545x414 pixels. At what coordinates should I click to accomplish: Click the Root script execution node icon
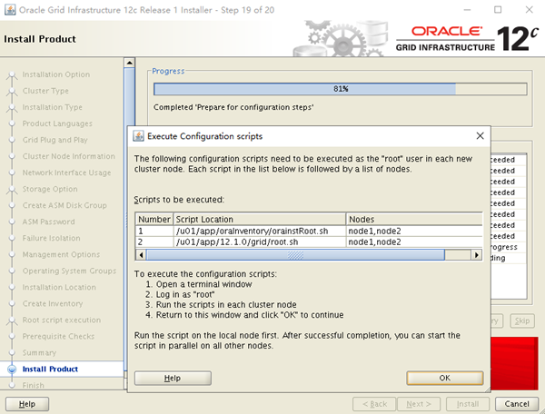coord(12,320)
